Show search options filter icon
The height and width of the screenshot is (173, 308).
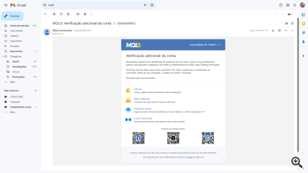152,5
